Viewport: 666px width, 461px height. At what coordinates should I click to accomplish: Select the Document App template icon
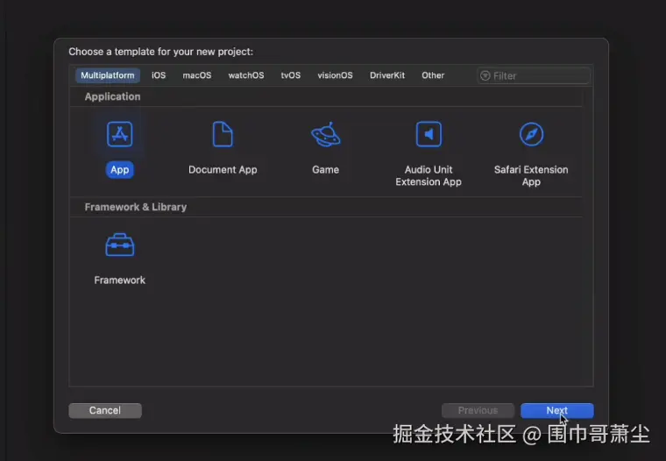tap(223, 134)
